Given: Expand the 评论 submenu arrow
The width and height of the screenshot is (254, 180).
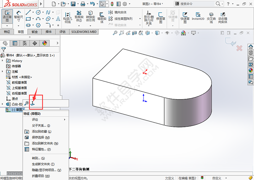Looking at the screenshot, I should [65, 119].
